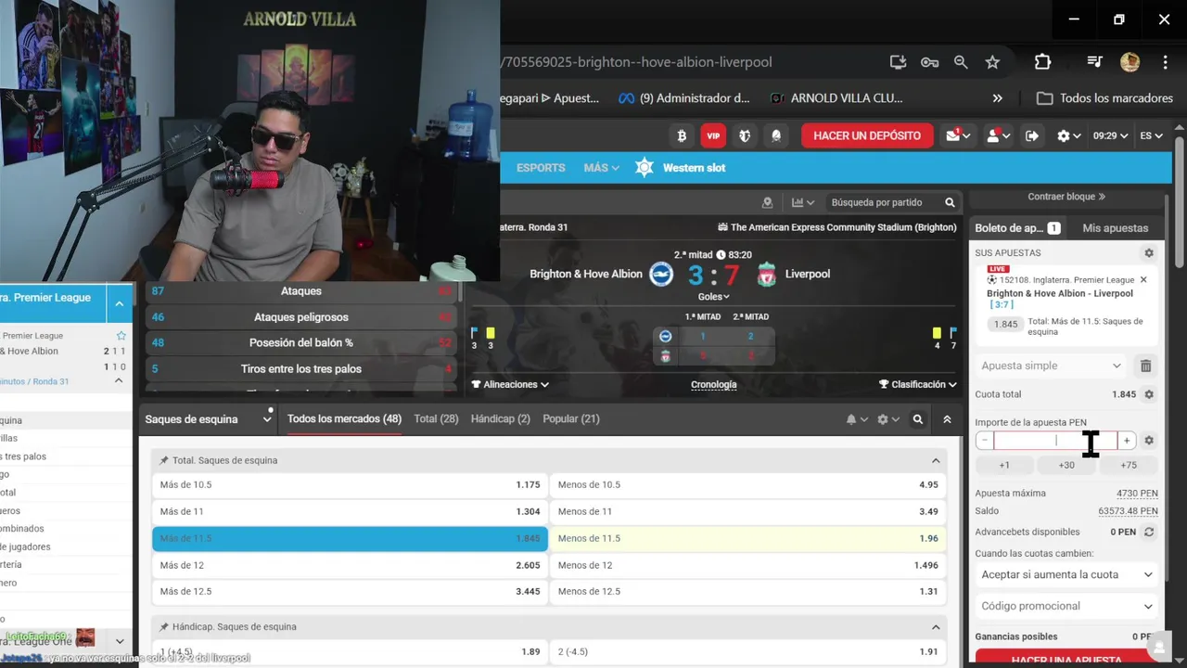The image size is (1187, 668).
Task: Open the Apuesta simple bet type dropdown
Action: click(1051, 366)
